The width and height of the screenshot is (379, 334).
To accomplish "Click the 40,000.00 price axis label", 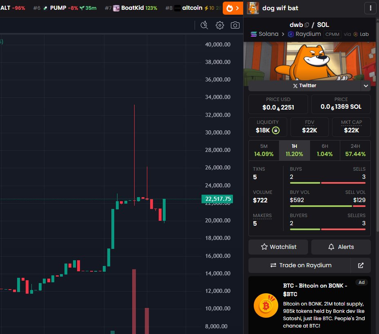I will [x=217, y=44].
